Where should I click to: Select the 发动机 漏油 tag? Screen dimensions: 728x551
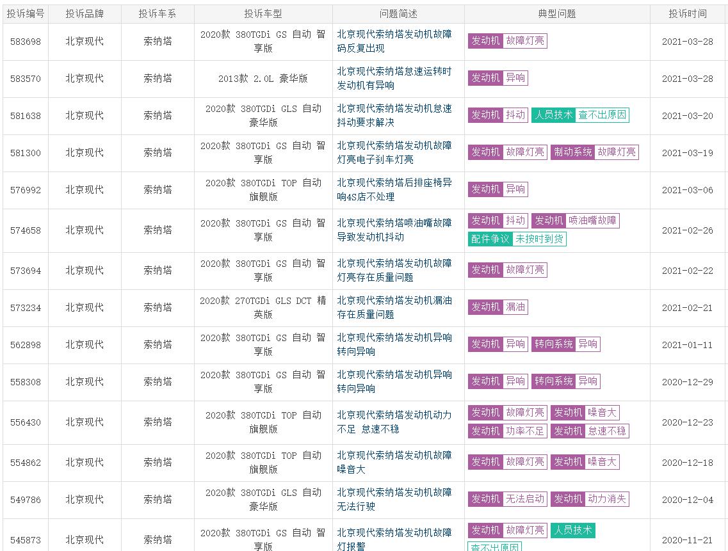tap(497, 307)
